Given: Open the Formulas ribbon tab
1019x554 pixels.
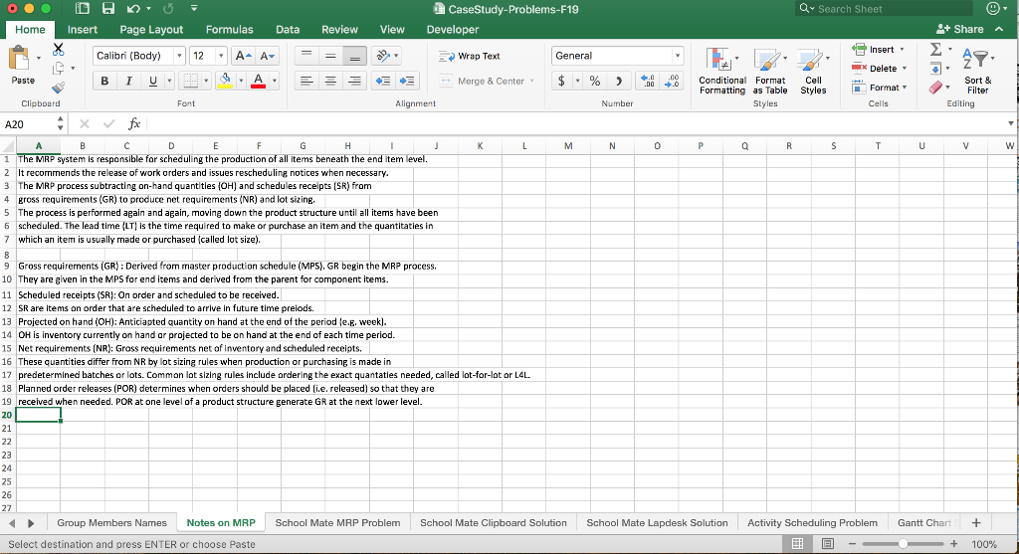Looking at the screenshot, I should tap(230, 29).
